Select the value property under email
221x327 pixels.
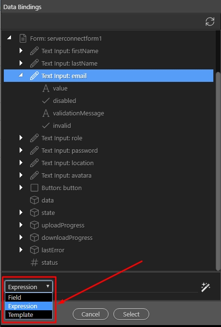(60, 89)
